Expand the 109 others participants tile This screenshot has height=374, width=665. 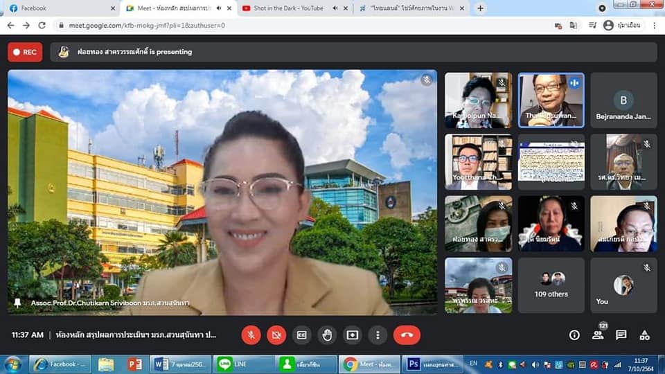click(x=551, y=285)
